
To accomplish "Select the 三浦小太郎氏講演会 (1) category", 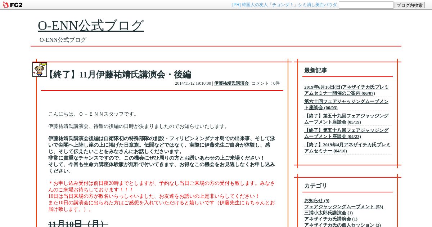I will (328, 213).
